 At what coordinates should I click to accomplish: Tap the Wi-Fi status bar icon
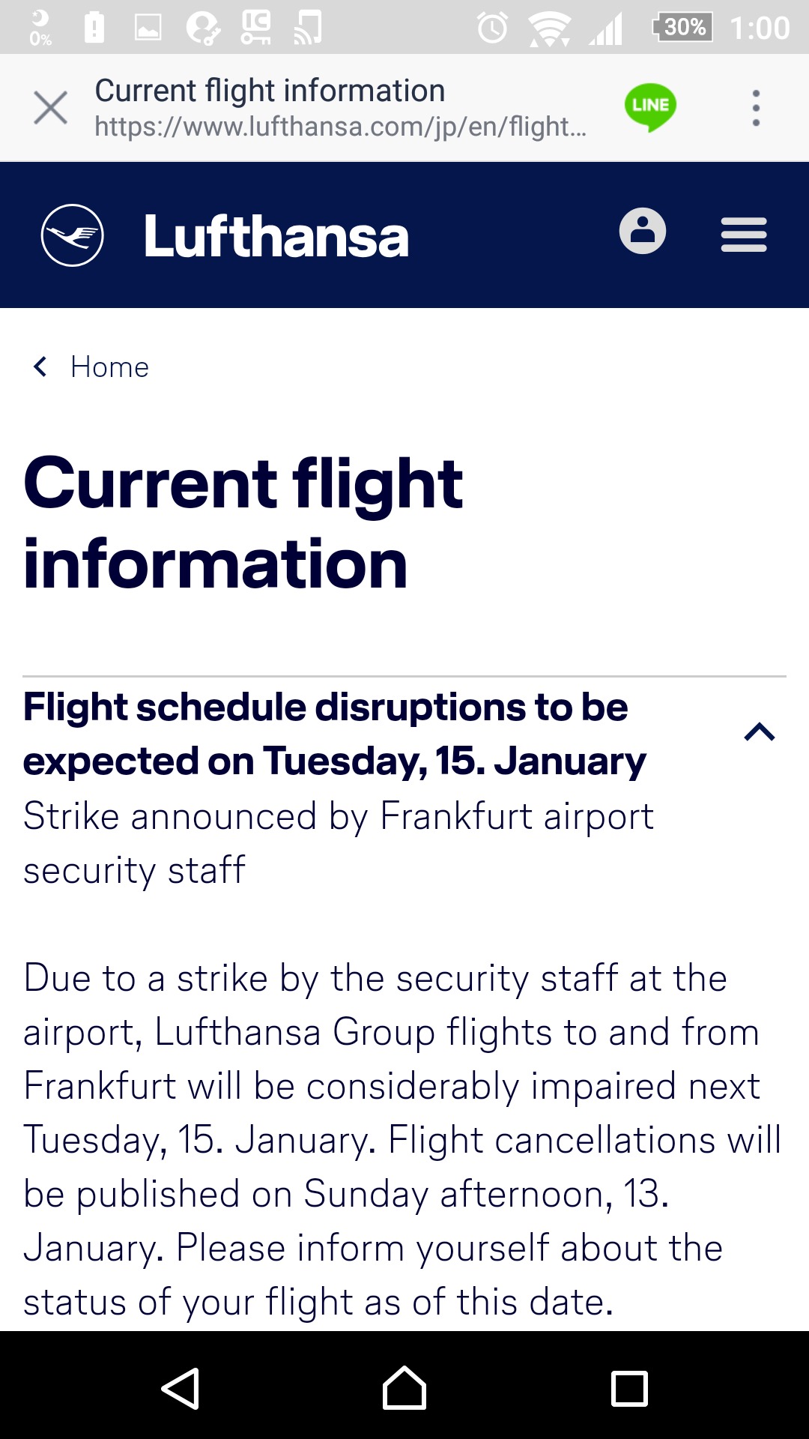tap(549, 28)
